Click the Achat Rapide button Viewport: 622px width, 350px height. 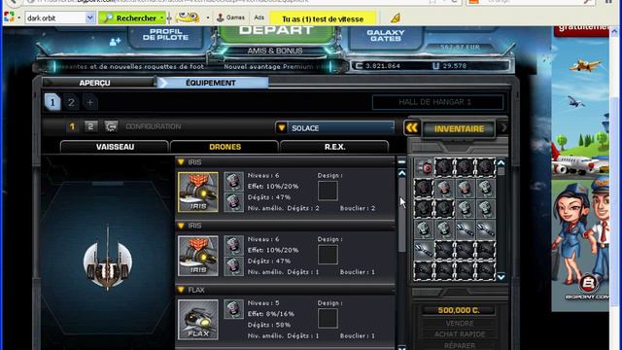coord(460,334)
